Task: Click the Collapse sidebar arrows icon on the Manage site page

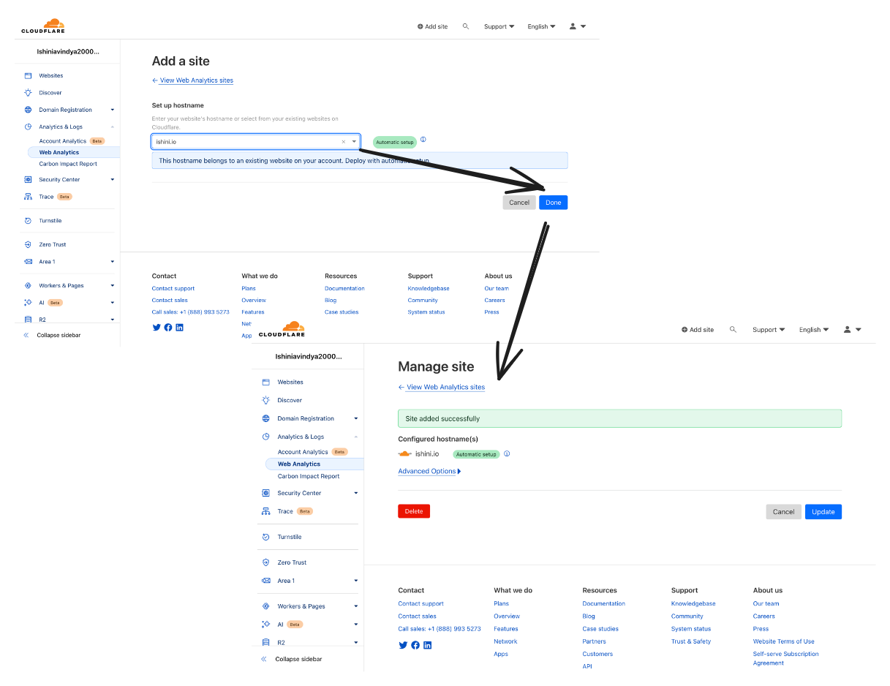Action: coord(264,659)
